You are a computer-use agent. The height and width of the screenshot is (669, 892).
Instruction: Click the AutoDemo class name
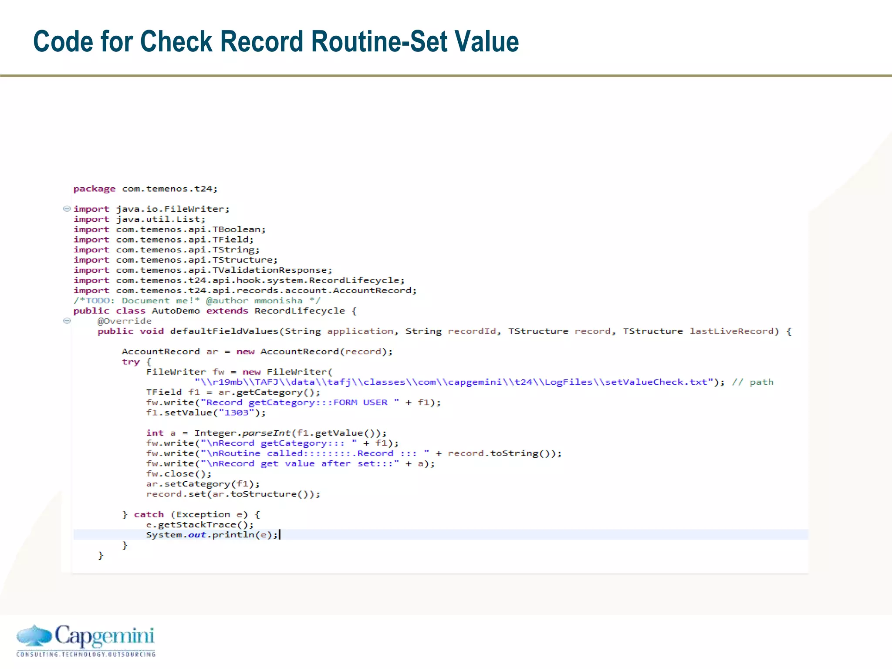(176, 311)
